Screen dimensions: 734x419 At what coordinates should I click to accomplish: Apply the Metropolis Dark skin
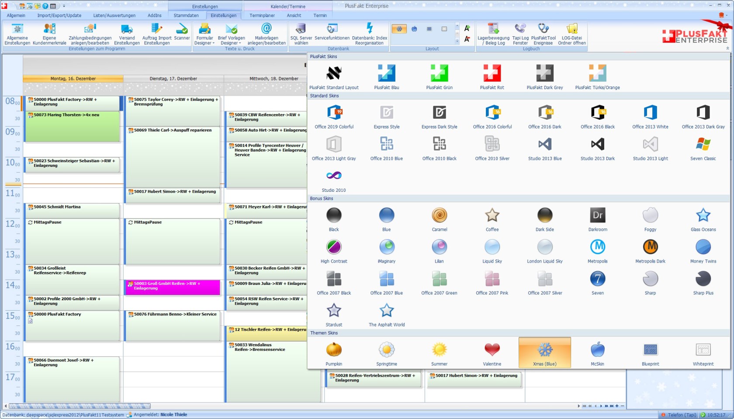pos(651,251)
